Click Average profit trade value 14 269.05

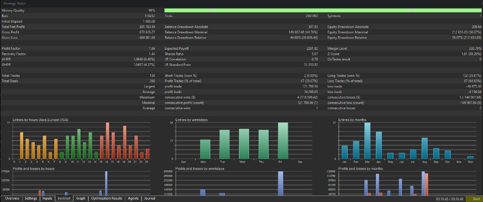click(311, 92)
